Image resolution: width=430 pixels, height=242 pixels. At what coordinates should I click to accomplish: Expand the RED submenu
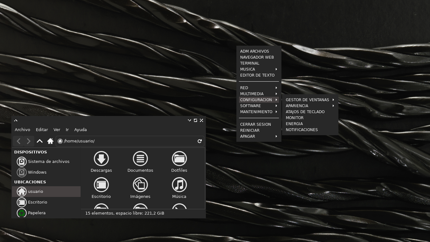coord(259,88)
